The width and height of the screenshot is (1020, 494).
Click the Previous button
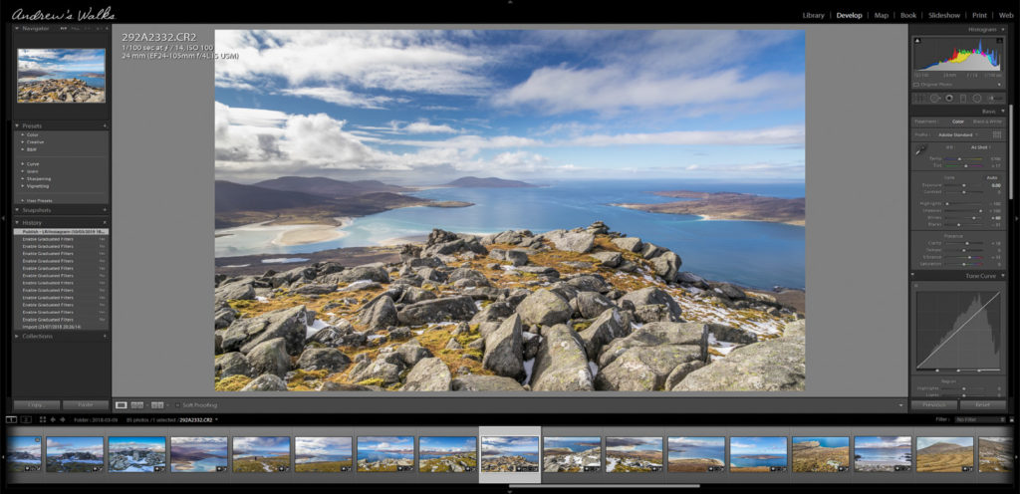coord(933,405)
